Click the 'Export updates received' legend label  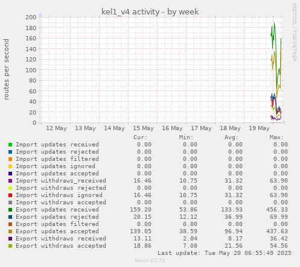pyautogui.click(x=57, y=210)
